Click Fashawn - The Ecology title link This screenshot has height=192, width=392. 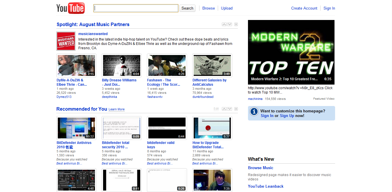point(163,82)
